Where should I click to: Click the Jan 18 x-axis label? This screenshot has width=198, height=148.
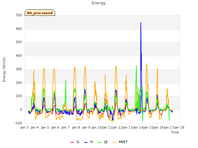click(179, 127)
